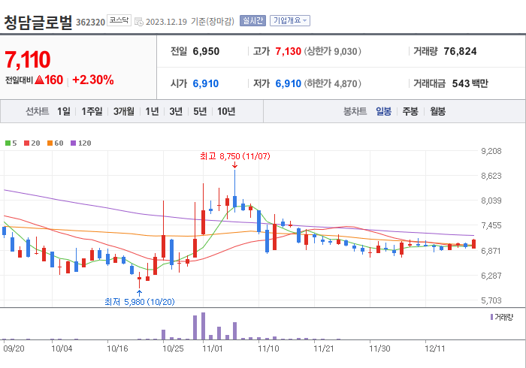Viewport: 526px width, 368px height.
Task: Click the 10/16 date axis label
Action: pyautogui.click(x=117, y=348)
